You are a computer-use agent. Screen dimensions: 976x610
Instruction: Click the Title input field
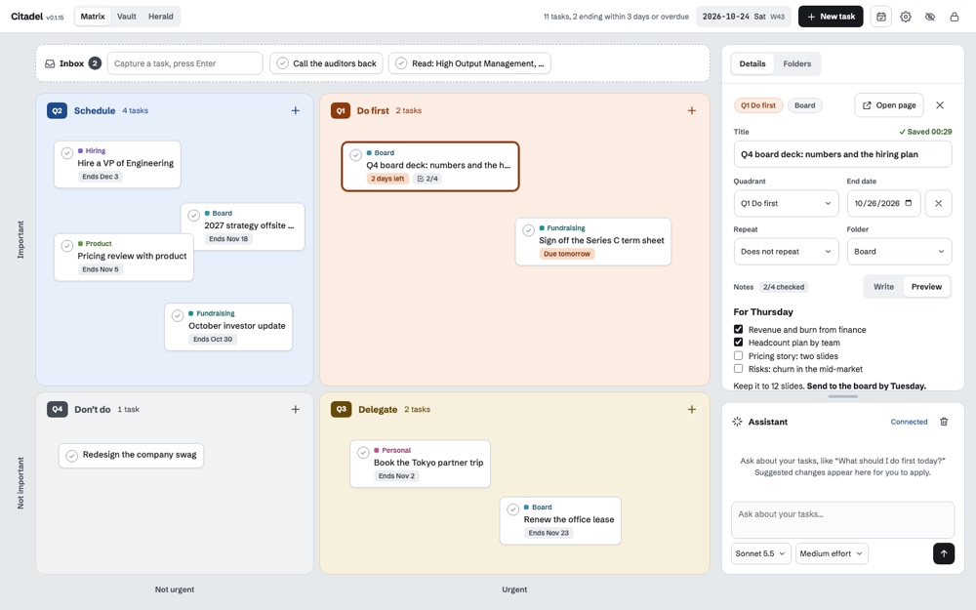[842, 154]
